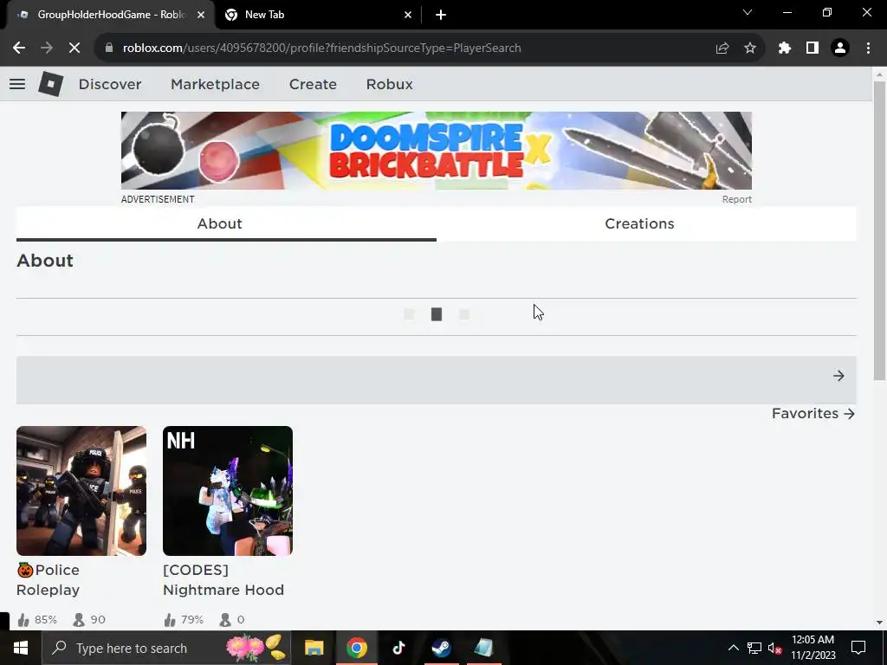Open the Favorites link

[x=813, y=413]
